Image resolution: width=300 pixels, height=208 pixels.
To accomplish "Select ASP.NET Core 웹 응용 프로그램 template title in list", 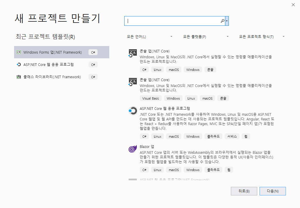I will pyautogui.click(x=165, y=108).
